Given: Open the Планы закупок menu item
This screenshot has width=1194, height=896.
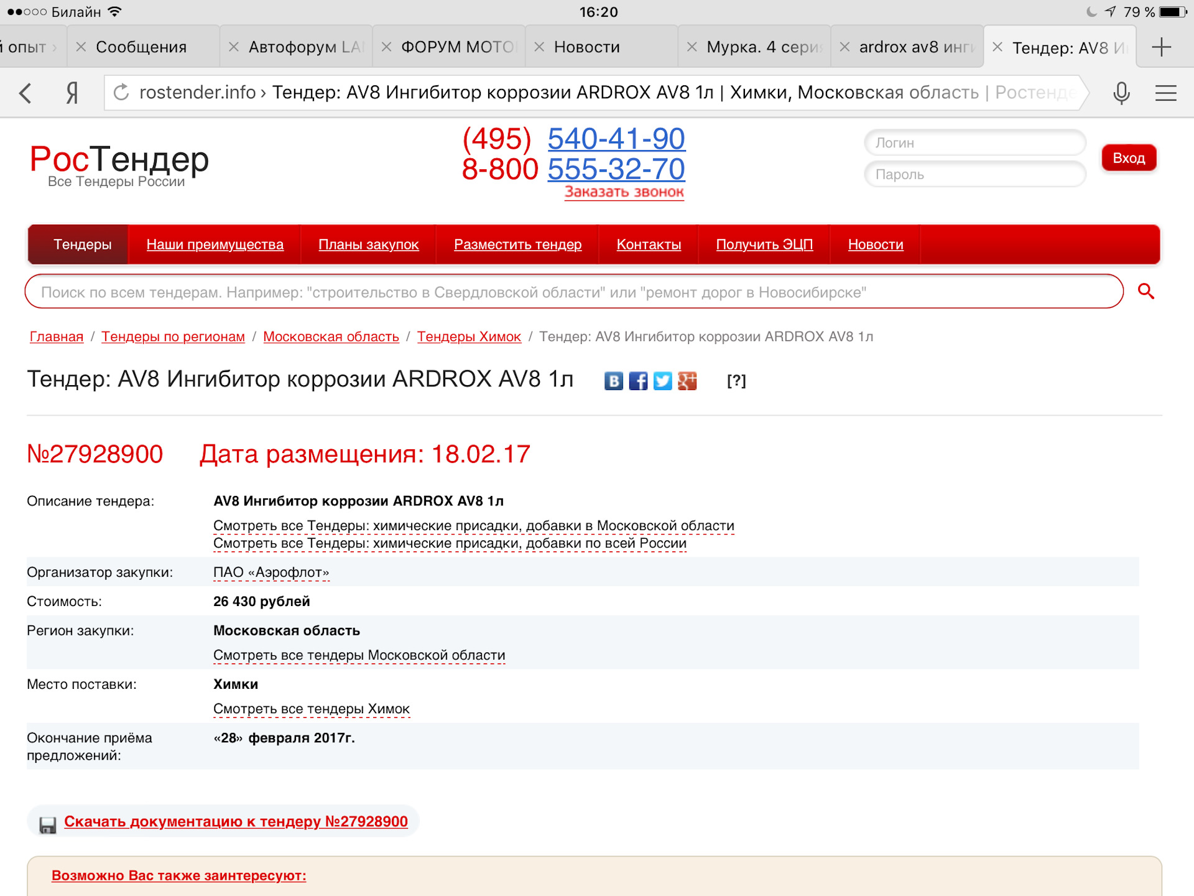Looking at the screenshot, I should 368,245.
